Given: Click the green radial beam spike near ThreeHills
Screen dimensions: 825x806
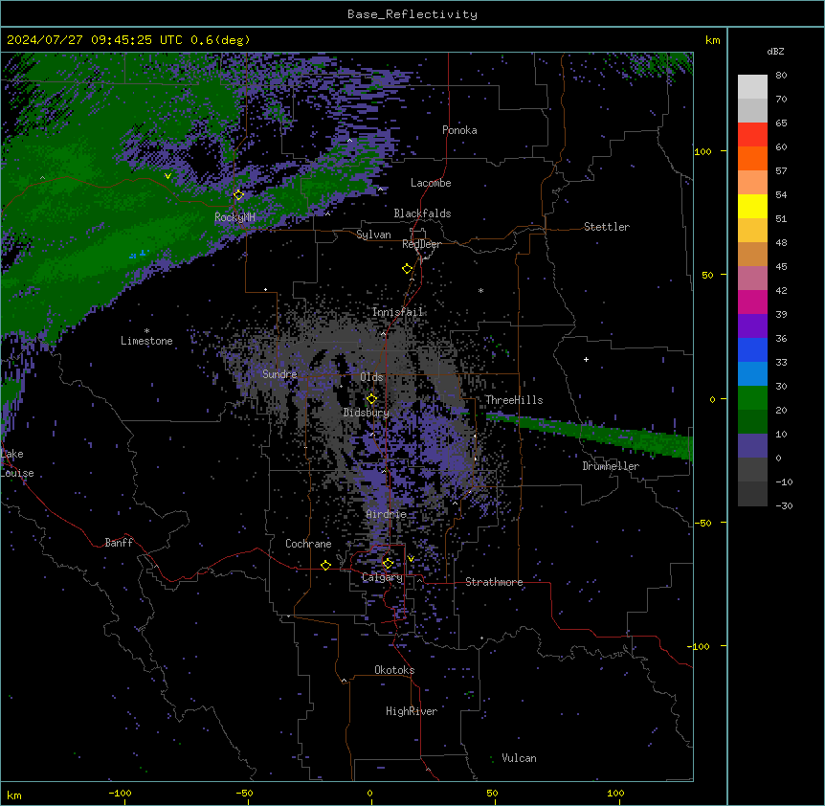Looking at the screenshot, I should coord(590,433).
